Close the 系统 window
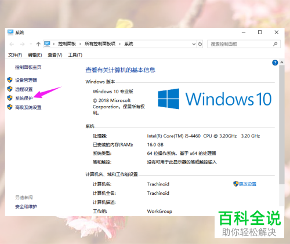Image resolution: width=290 pixels, height=244 pixels. pyautogui.click(x=277, y=32)
